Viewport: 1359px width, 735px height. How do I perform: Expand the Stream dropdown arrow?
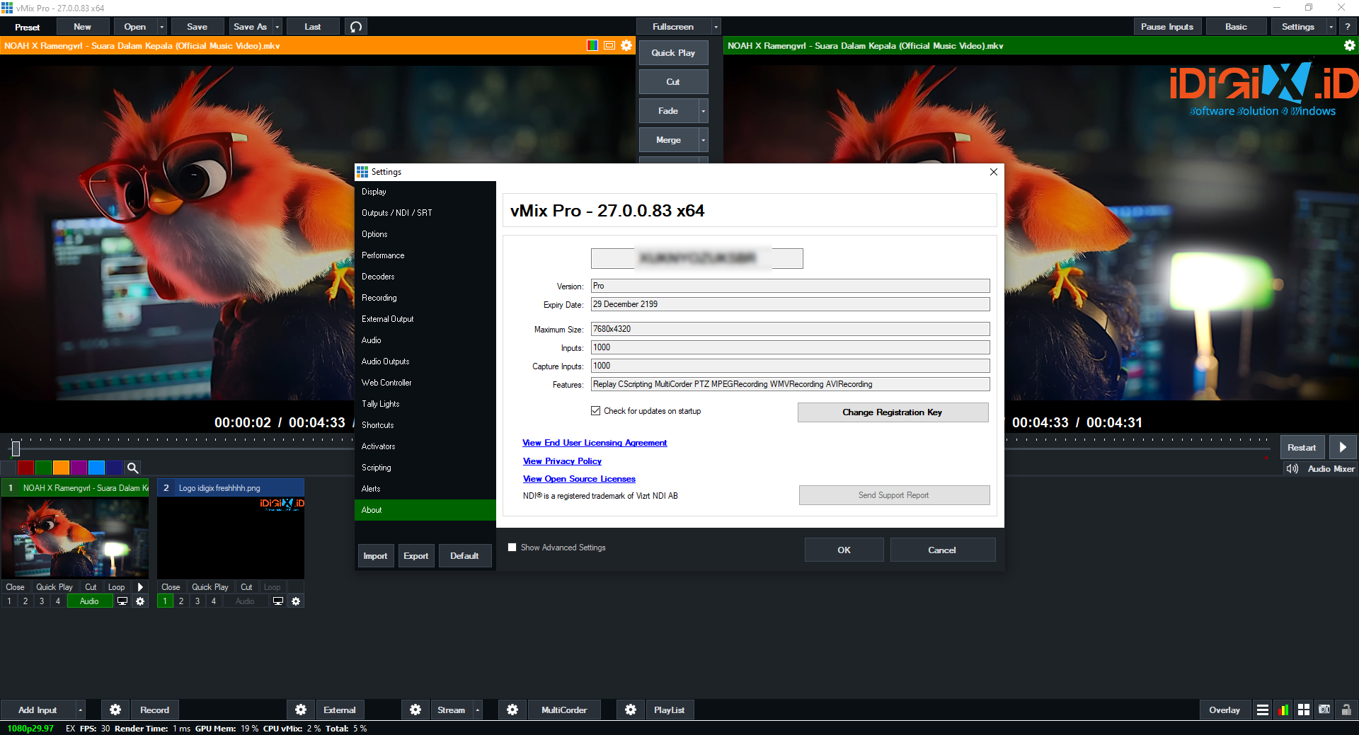477,710
